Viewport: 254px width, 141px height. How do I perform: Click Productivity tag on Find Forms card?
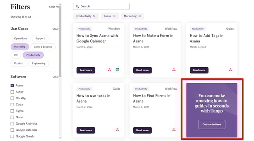click(141, 89)
